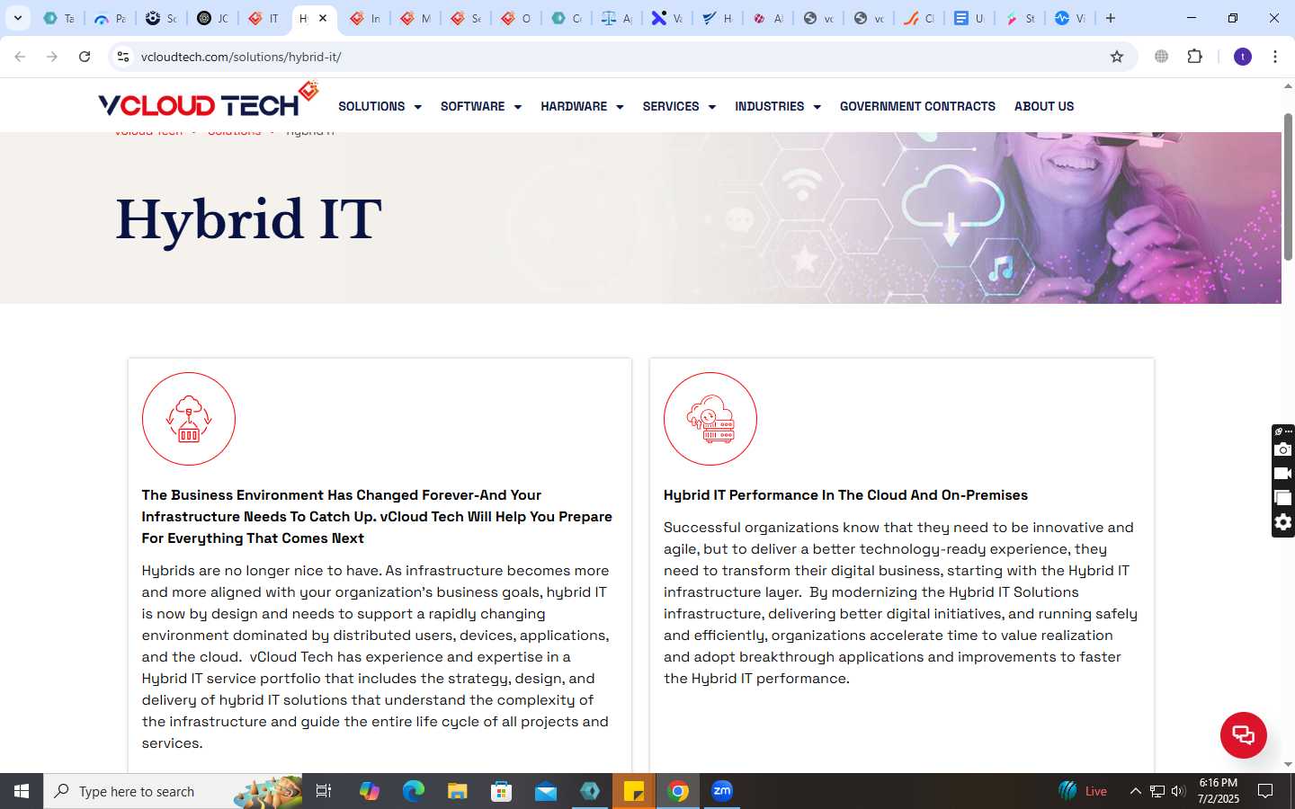1295x809 pixels.
Task: Click the 'Hybrid IT' page title
Action: (249, 219)
